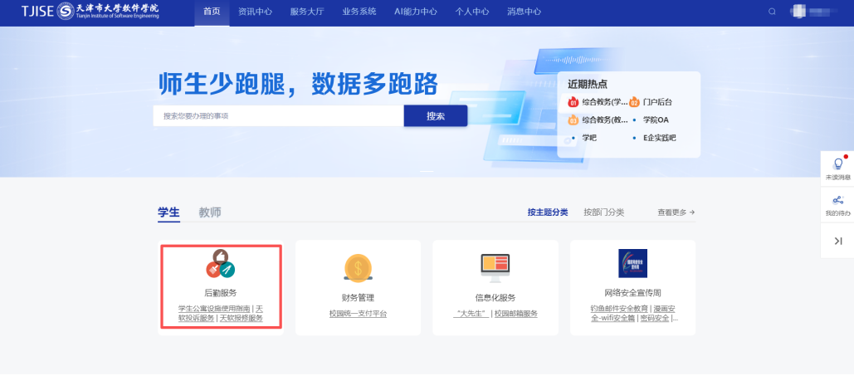Click the 网络安全宣传周 poster icon

[632, 263]
